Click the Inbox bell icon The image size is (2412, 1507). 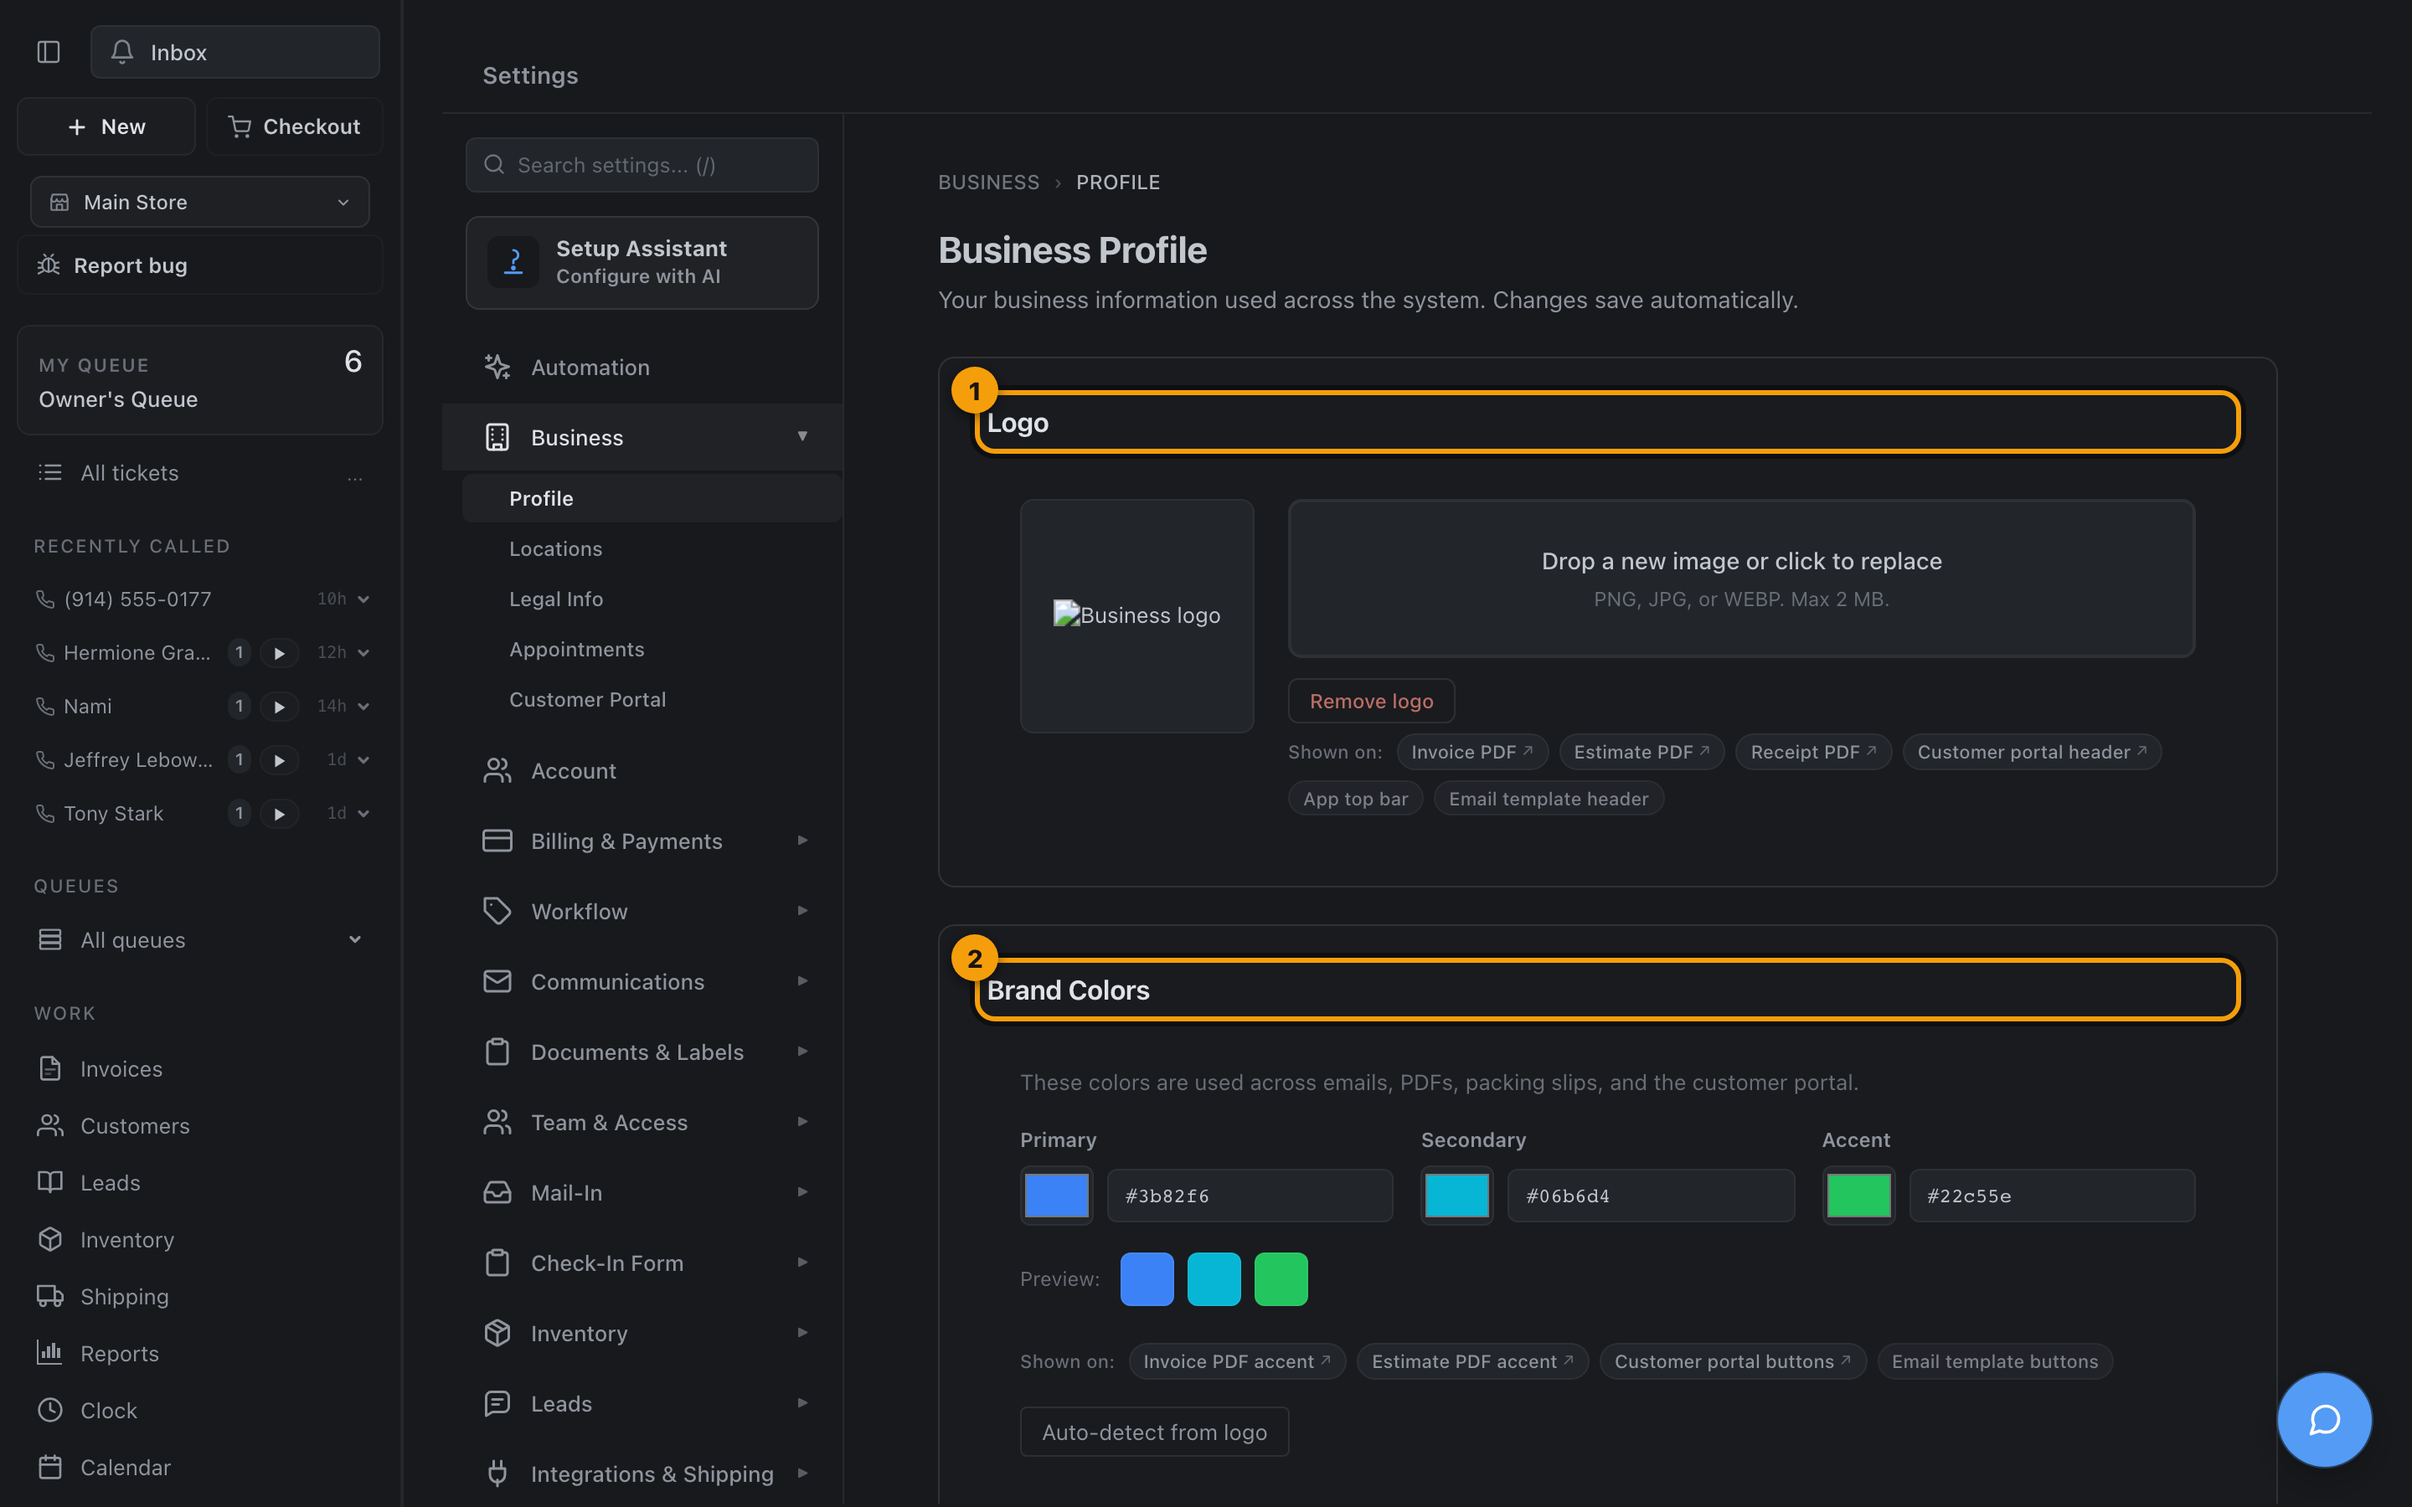point(121,52)
